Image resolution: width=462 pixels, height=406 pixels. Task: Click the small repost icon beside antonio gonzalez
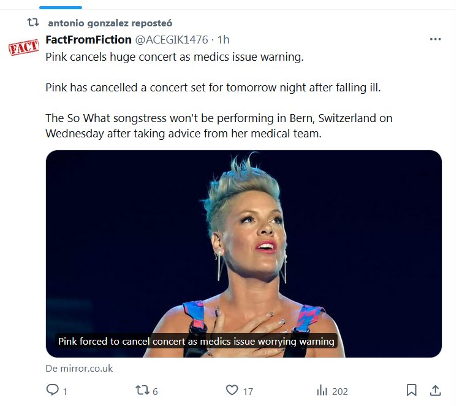[x=33, y=23]
